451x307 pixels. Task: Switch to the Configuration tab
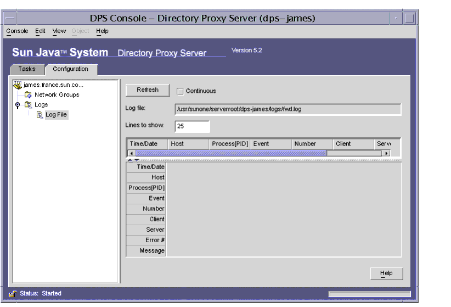pyautogui.click(x=71, y=69)
